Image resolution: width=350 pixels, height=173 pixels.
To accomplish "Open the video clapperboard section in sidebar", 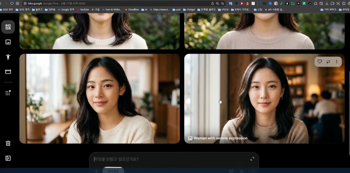I will pos(8,72).
